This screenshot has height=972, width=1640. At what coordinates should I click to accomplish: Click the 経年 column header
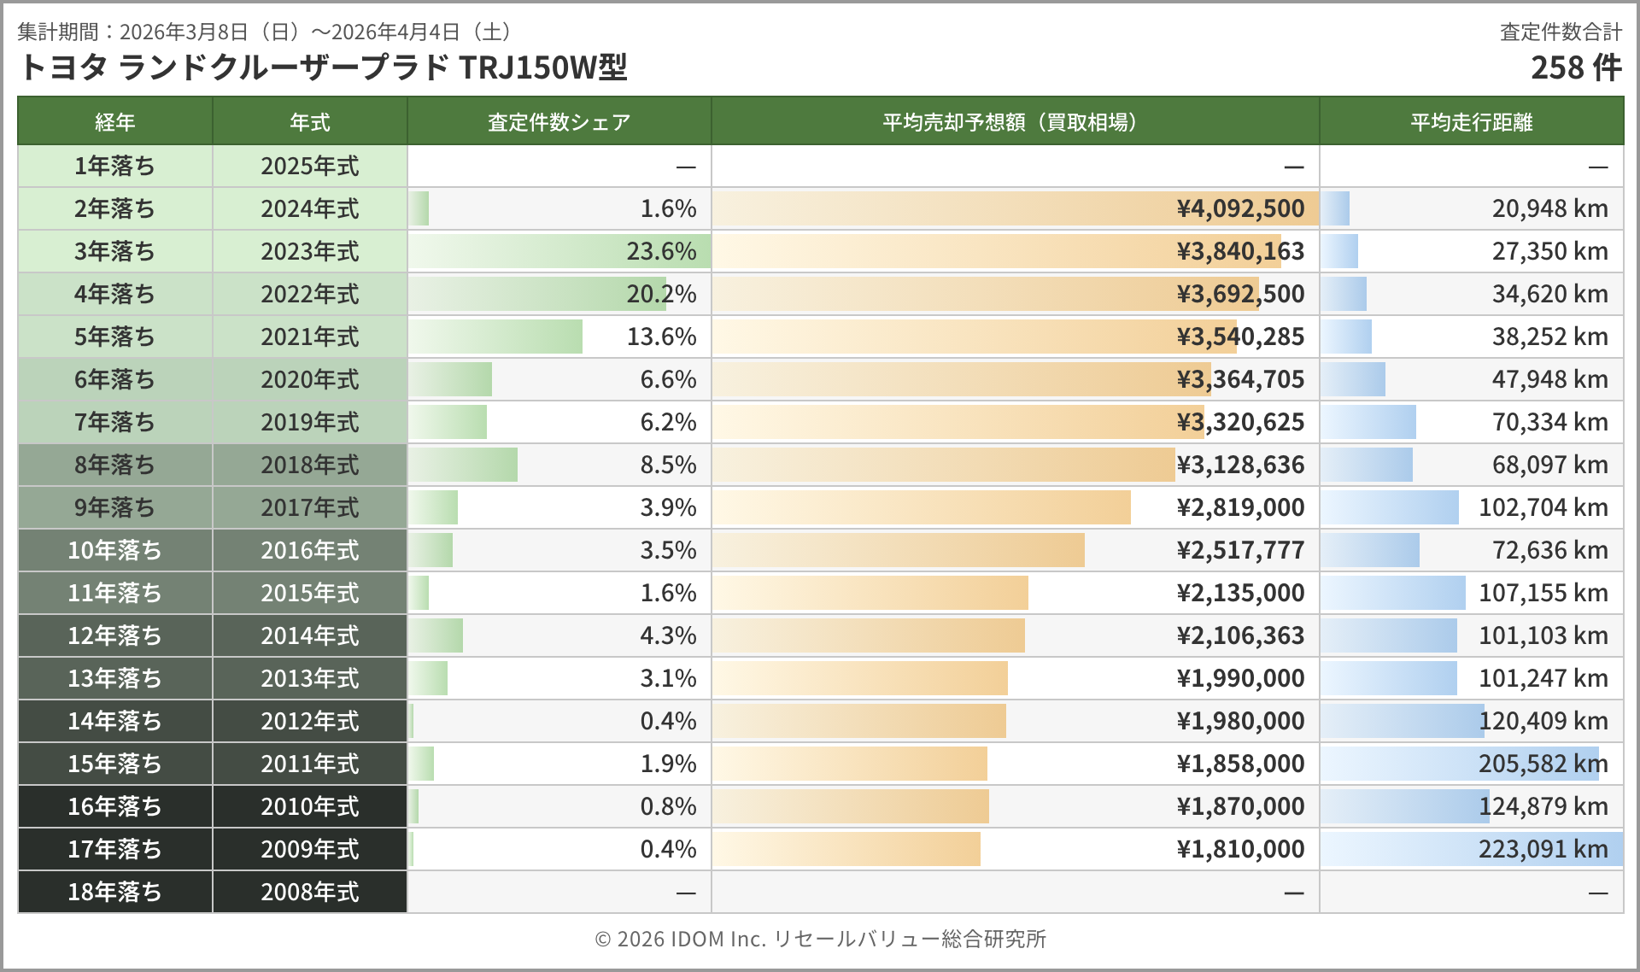114,122
